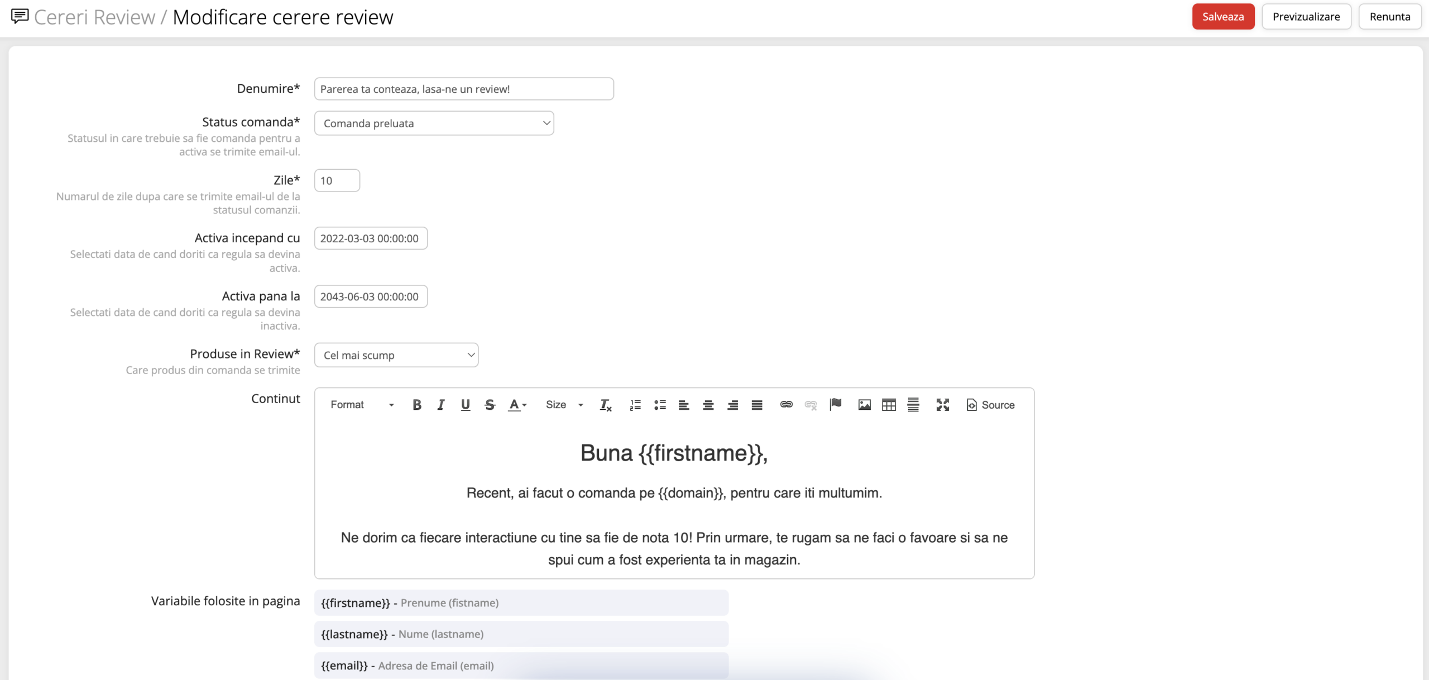Switch editor to Source view
The image size is (1429, 680).
(x=991, y=405)
